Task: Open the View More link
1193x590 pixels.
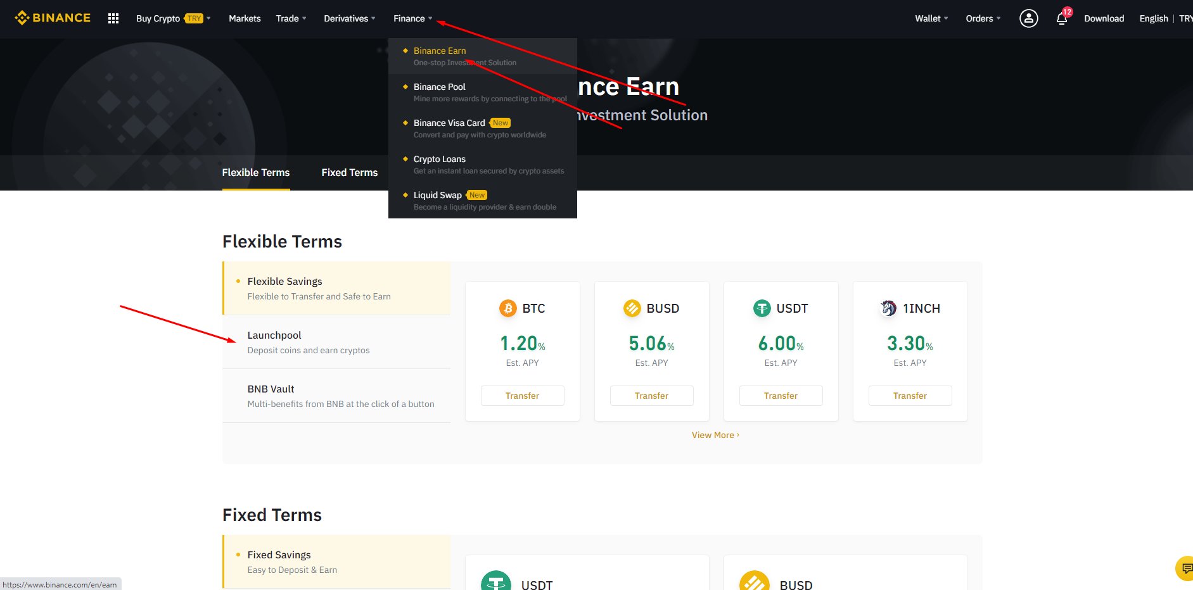Action: point(715,435)
